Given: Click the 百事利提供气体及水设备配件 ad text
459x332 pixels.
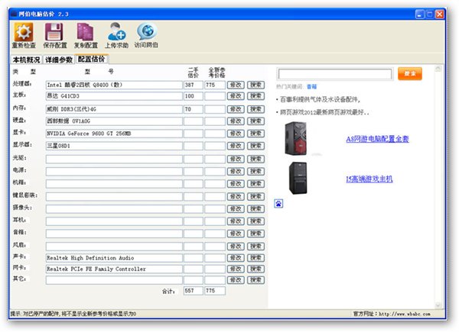Looking at the screenshot, I should coord(320,99).
